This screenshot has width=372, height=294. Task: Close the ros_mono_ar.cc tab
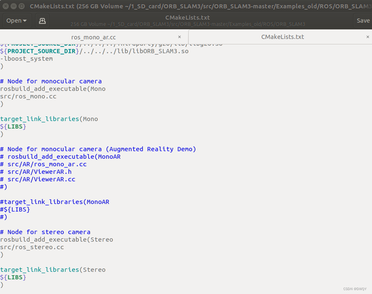(x=179, y=37)
